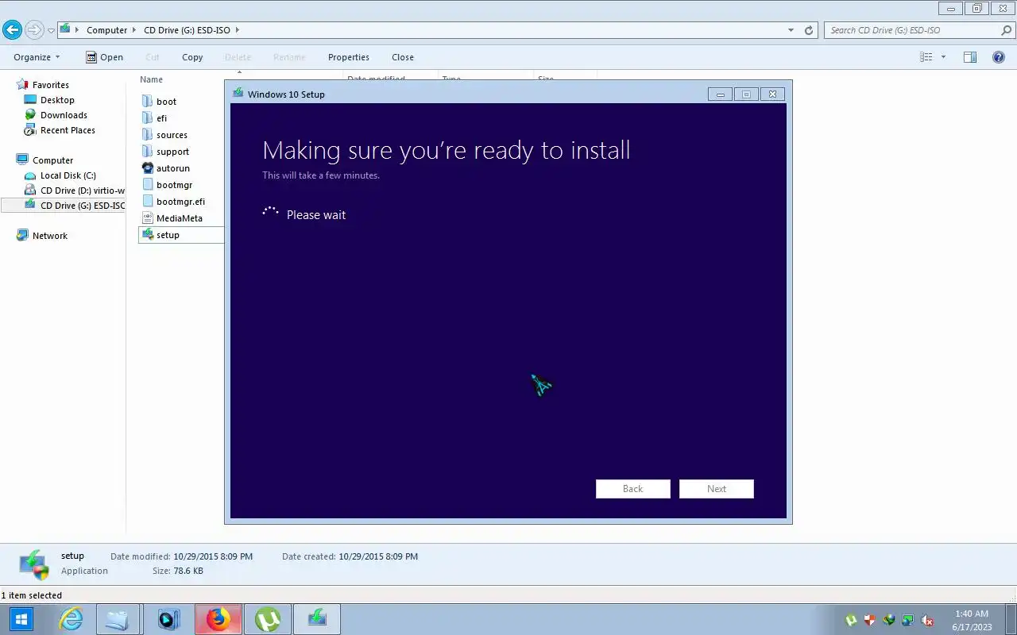Viewport: 1017px width, 635px height.
Task: Open Explorer help icon
Action: click(999, 57)
